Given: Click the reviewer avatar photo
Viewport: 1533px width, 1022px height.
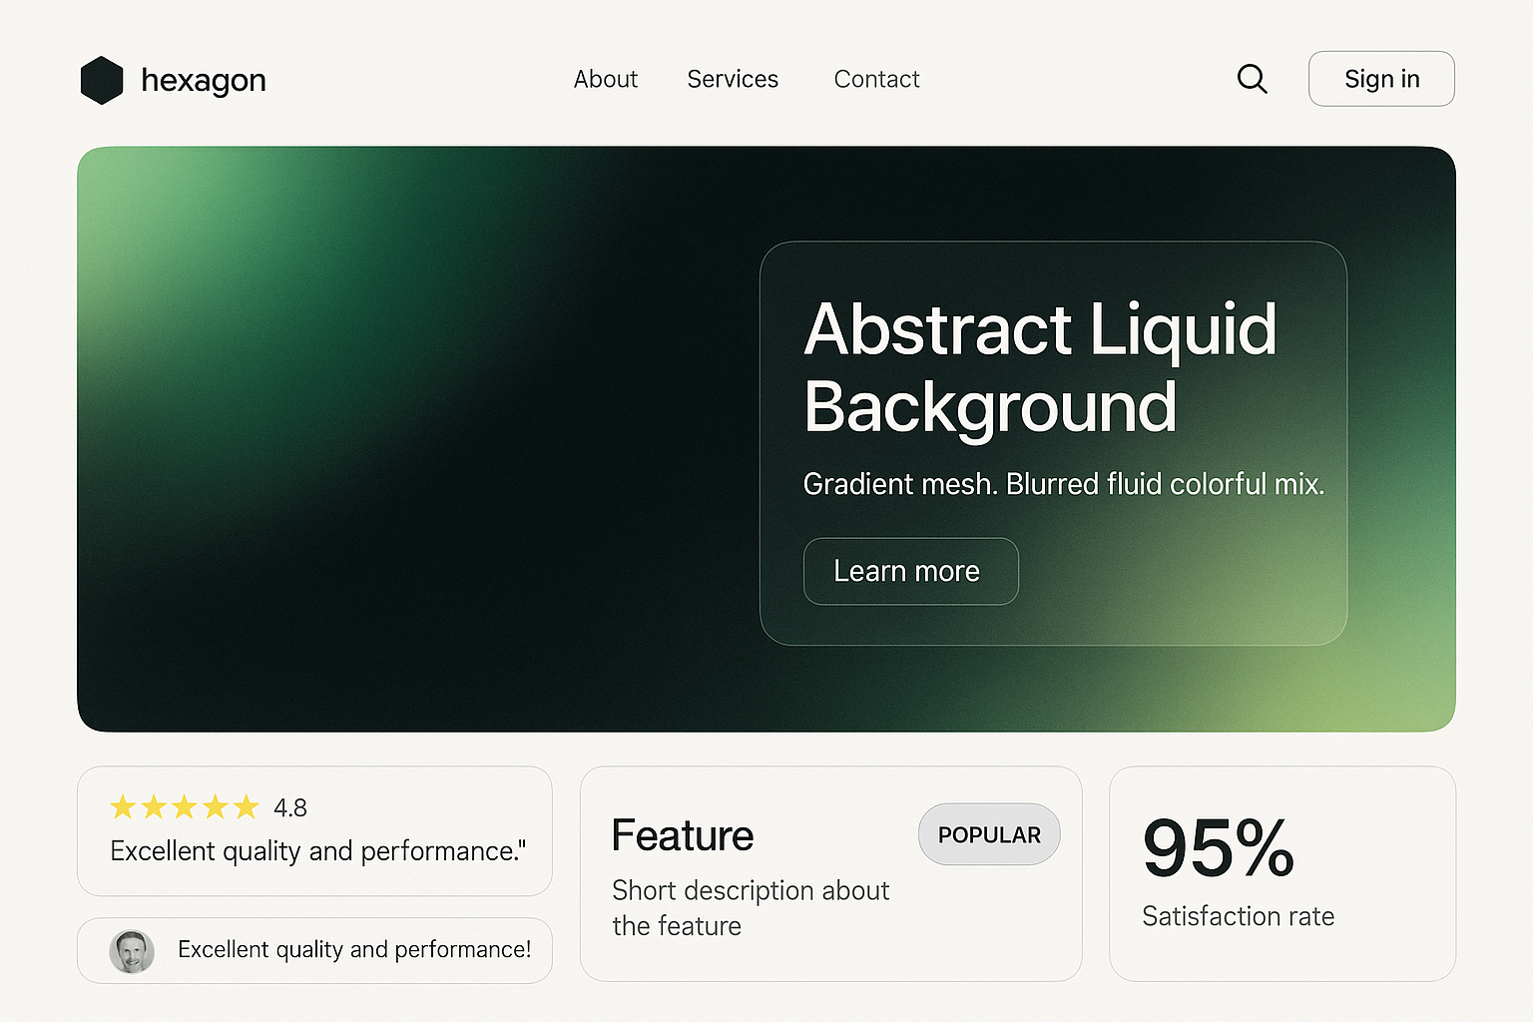Looking at the screenshot, I should click(132, 951).
